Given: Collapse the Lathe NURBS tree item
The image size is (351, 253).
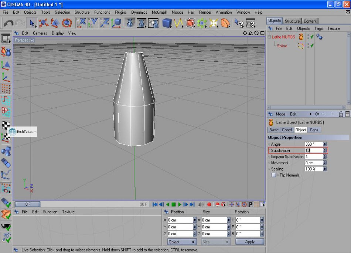Looking at the screenshot, I should point(269,37).
